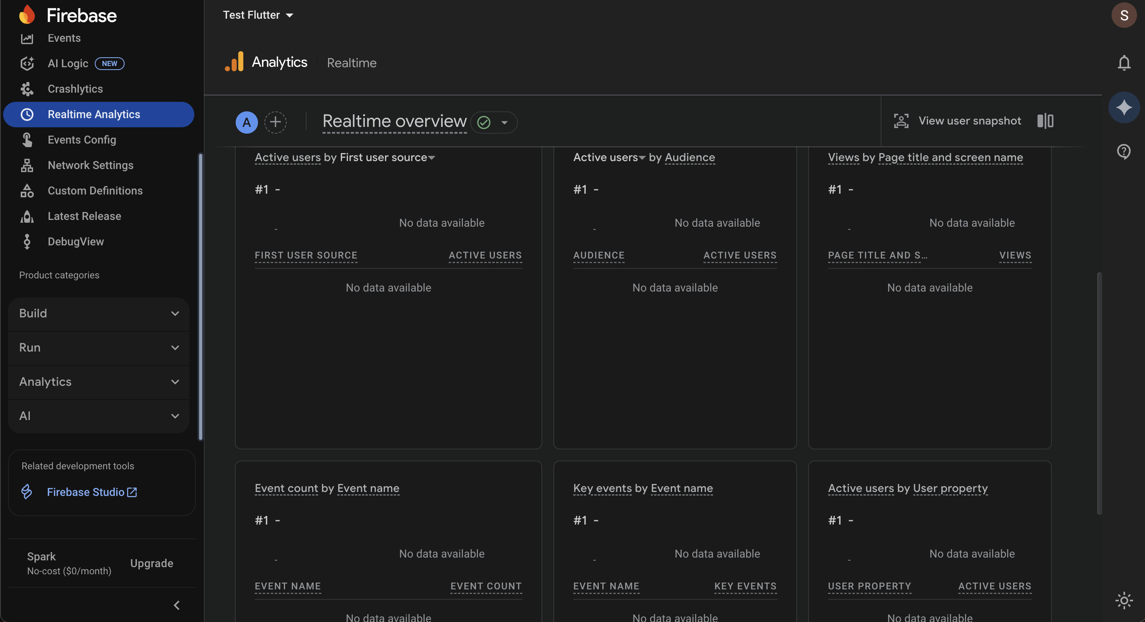Click the Upgrade plan button
1145x622 pixels.
click(x=152, y=563)
